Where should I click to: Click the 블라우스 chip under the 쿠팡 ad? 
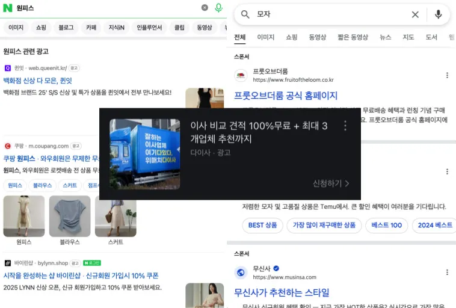click(x=43, y=185)
